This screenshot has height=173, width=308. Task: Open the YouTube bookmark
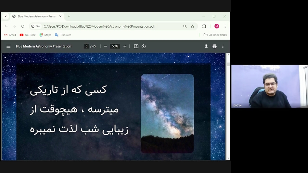pos(28,35)
